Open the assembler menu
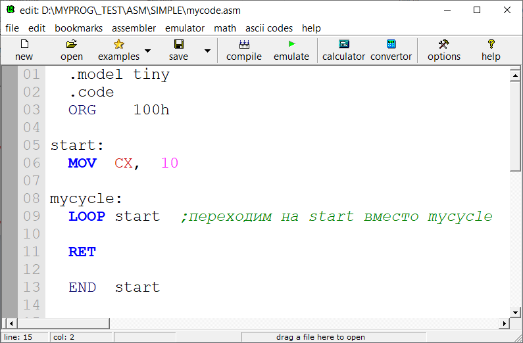The height and width of the screenshot is (343, 523). pyautogui.click(x=134, y=28)
